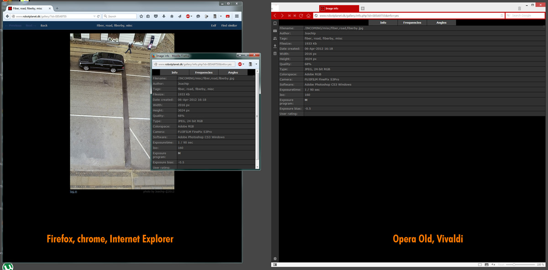Viewport: 548px width, 270px height.
Task: Click the Exif link in the gallery header
Action: [213, 26]
